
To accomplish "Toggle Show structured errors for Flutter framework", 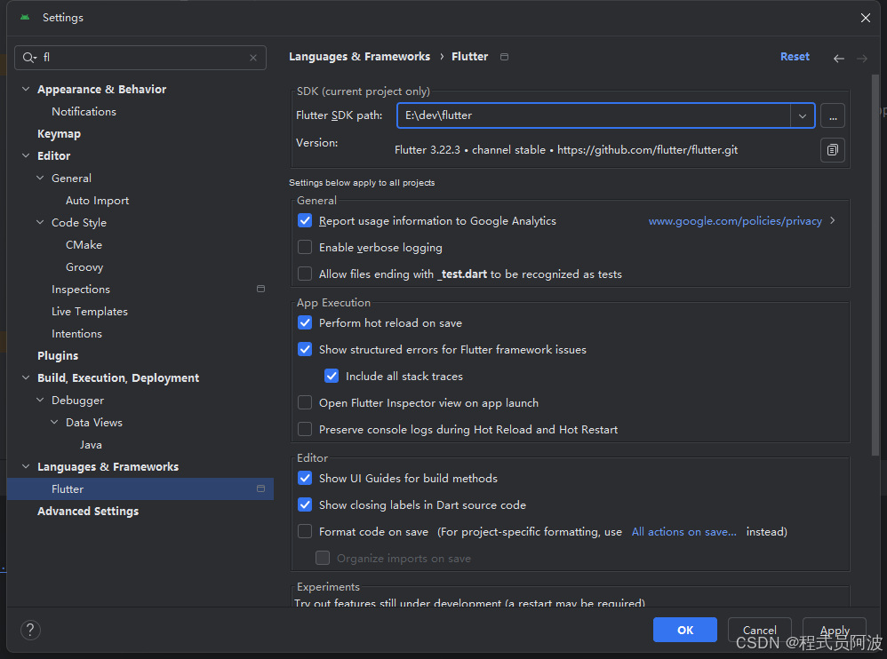I will click(305, 349).
